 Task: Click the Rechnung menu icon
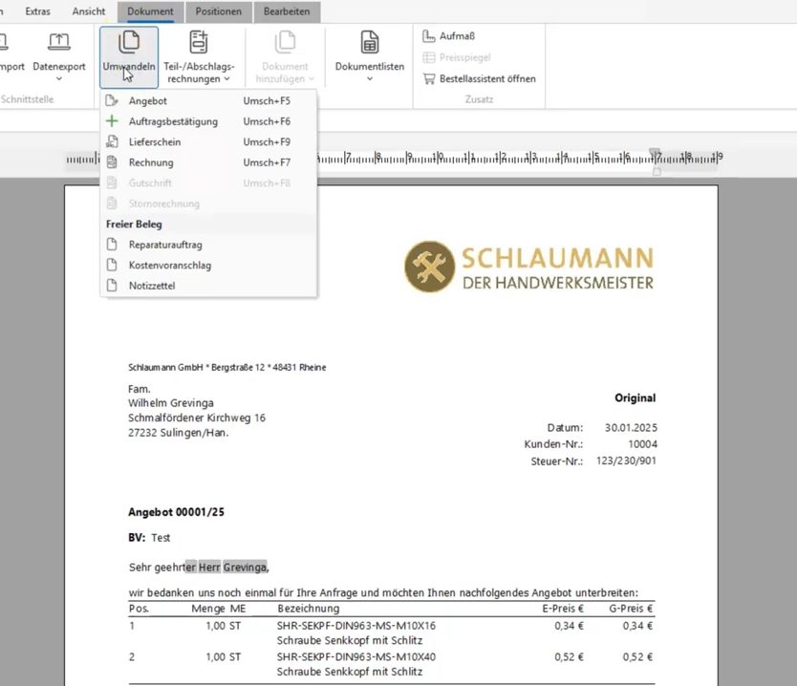[112, 162]
